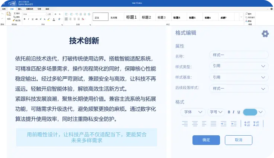Apply subscript in the ribbon
The width and height of the screenshot is (274, 158).
[x=45, y=19]
